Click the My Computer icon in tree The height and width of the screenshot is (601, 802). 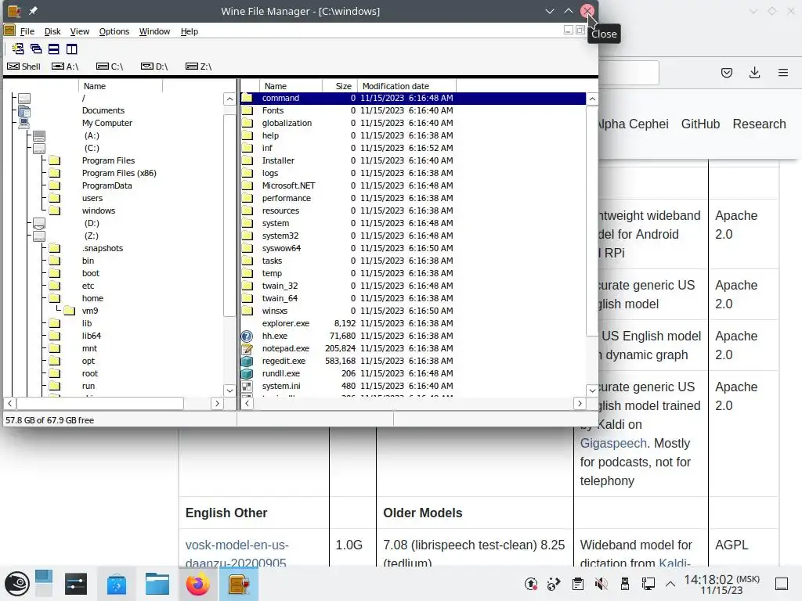click(x=24, y=123)
